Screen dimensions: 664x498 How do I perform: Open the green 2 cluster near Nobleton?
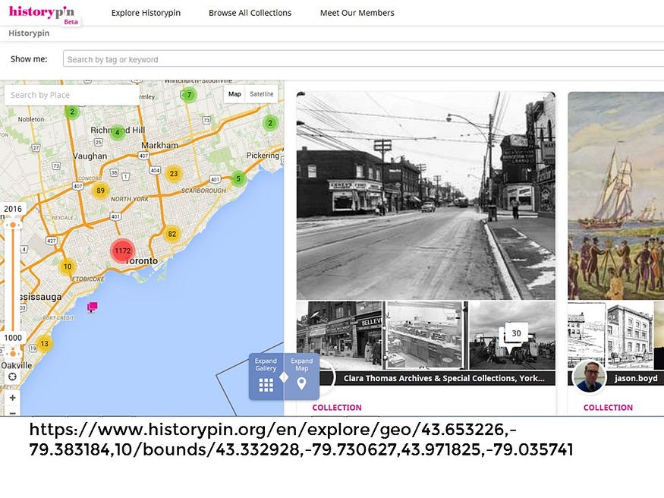point(72,112)
